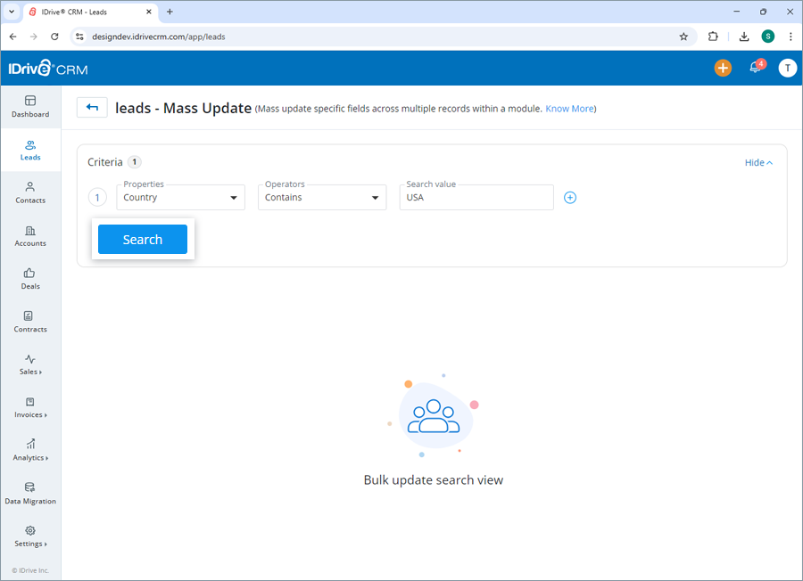Expand the Invoices submenu
803x581 pixels.
(x=29, y=408)
